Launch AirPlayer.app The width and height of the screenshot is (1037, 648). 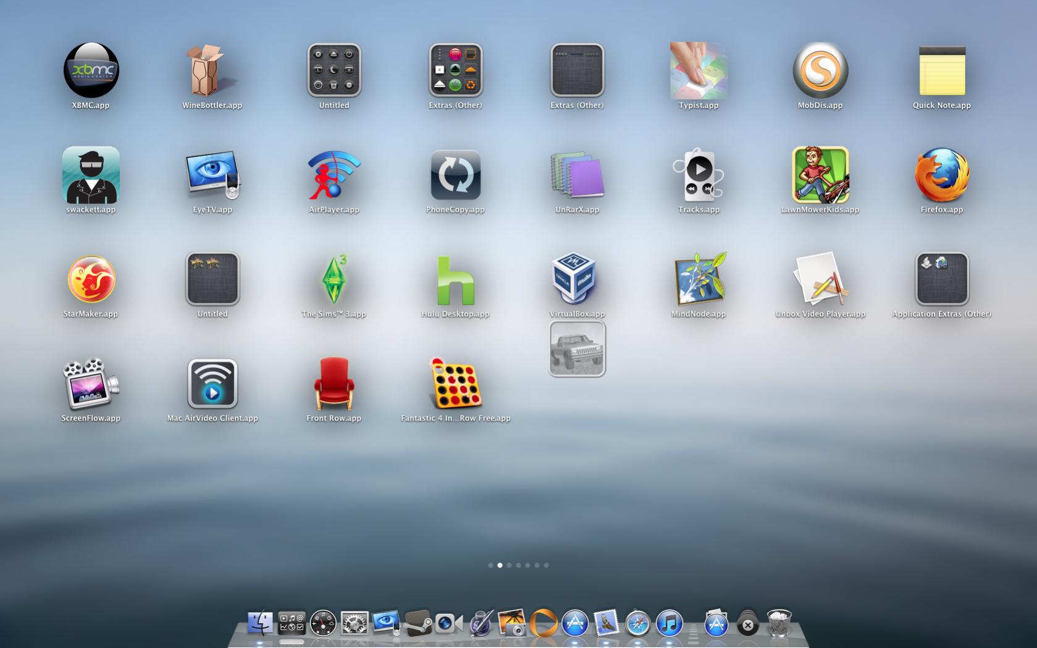334,175
